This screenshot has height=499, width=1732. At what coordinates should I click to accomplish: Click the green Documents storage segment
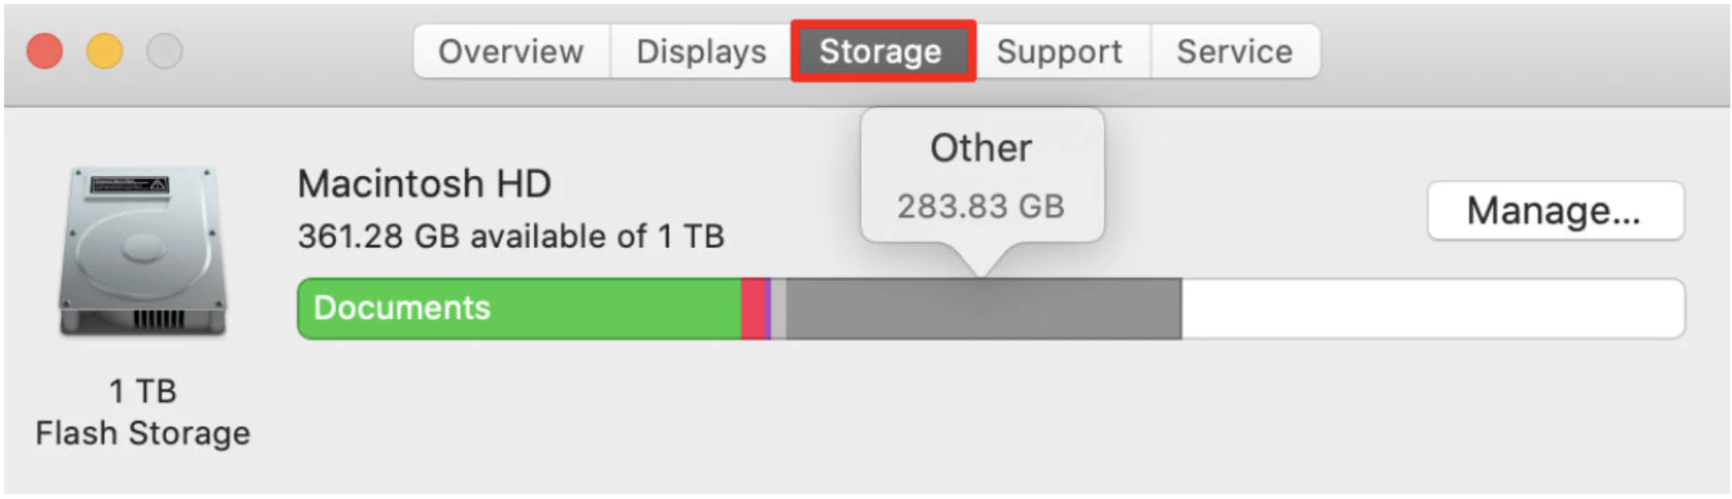(x=520, y=308)
